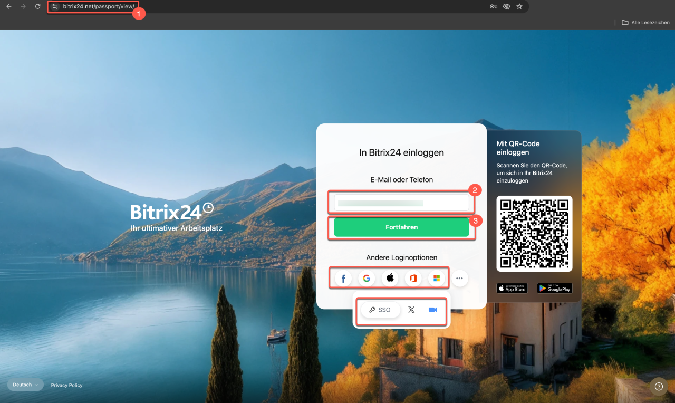Click the bitrix24.net address bar URL

[x=98, y=6]
